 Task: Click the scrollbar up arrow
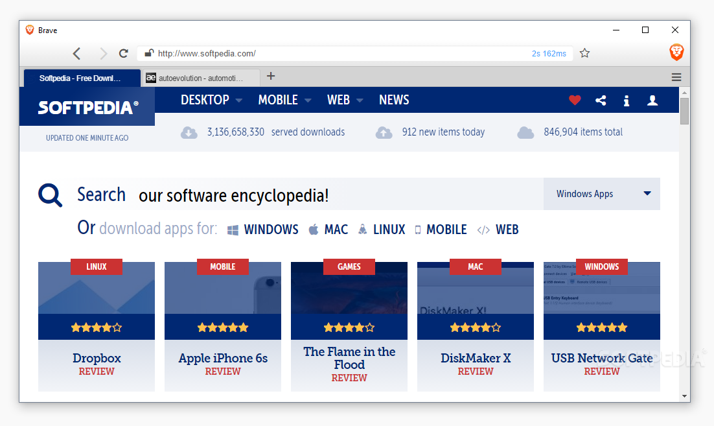click(684, 92)
